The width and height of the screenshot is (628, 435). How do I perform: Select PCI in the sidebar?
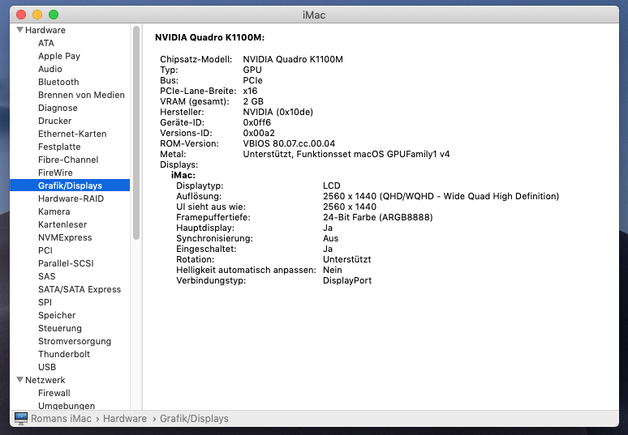click(45, 250)
